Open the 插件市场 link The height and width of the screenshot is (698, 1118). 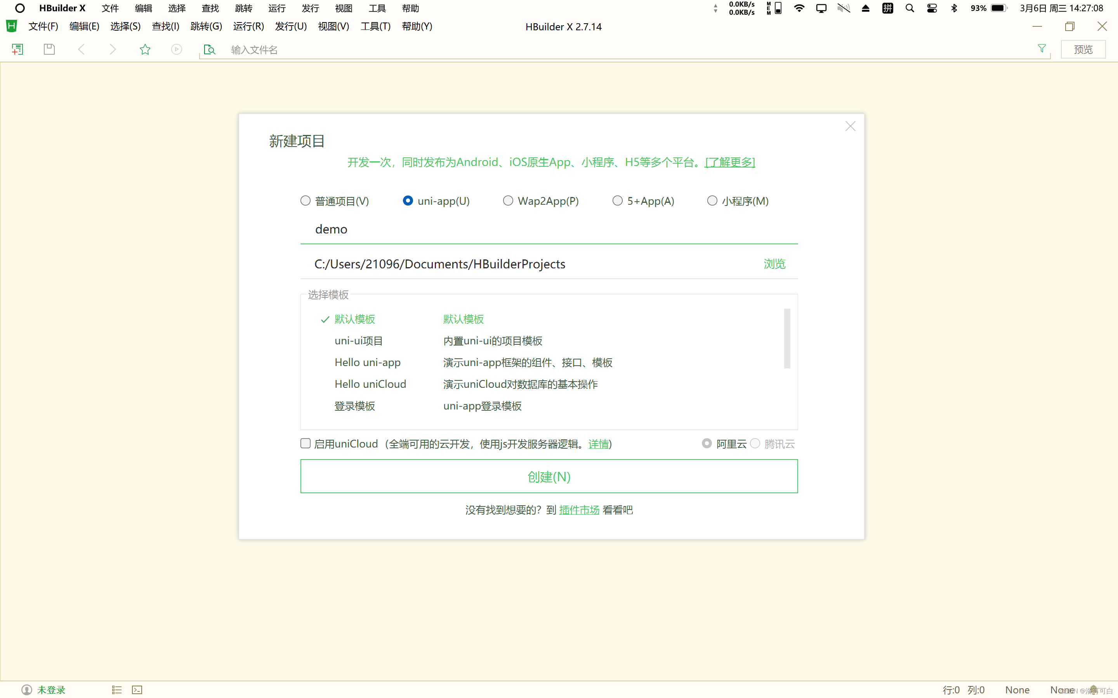578,510
